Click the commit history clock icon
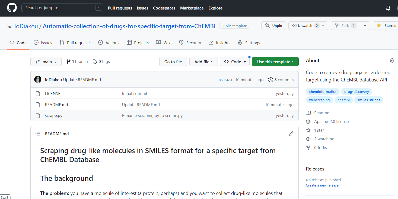 [270, 80]
